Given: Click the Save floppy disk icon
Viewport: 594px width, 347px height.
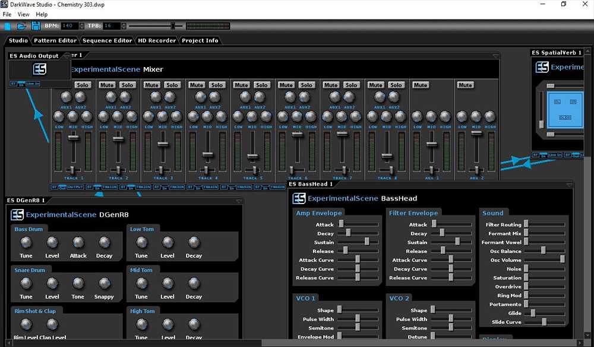Looking at the screenshot, I should pos(36,26).
